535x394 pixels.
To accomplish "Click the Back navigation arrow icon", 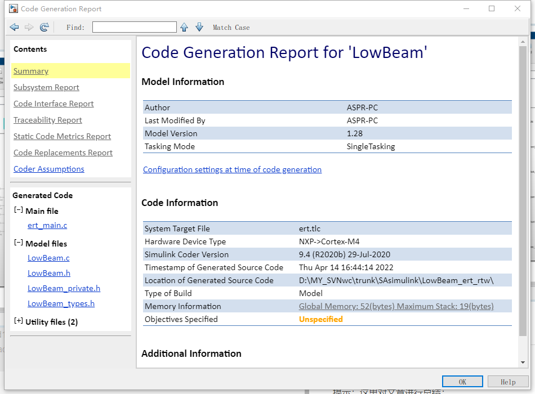I will click(15, 27).
